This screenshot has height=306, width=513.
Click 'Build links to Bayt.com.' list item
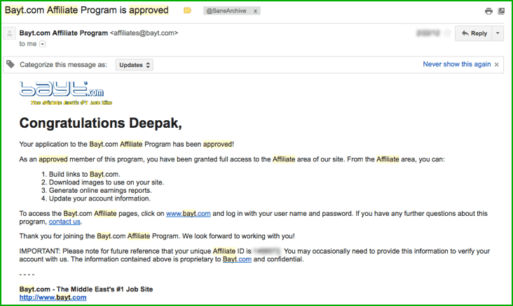[x=84, y=174]
